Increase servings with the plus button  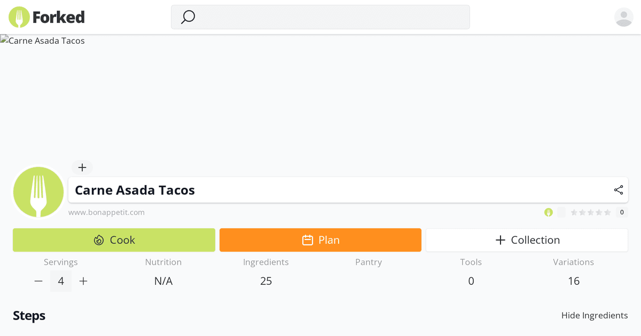[83, 281]
